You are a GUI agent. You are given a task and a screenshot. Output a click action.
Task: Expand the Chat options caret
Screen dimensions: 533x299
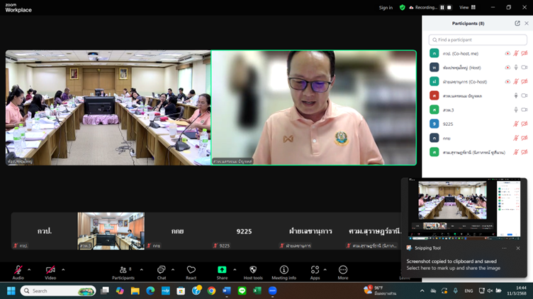click(173, 270)
